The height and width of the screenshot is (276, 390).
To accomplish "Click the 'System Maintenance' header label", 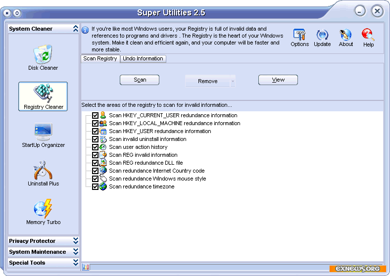I will click(38, 252).
